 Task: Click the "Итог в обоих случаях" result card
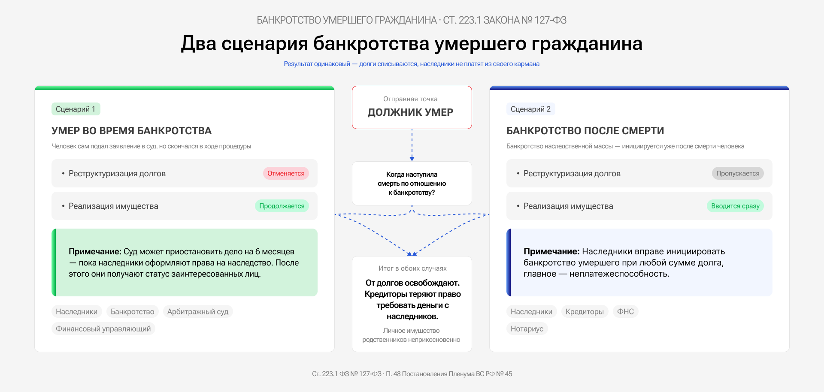point(412,304)
